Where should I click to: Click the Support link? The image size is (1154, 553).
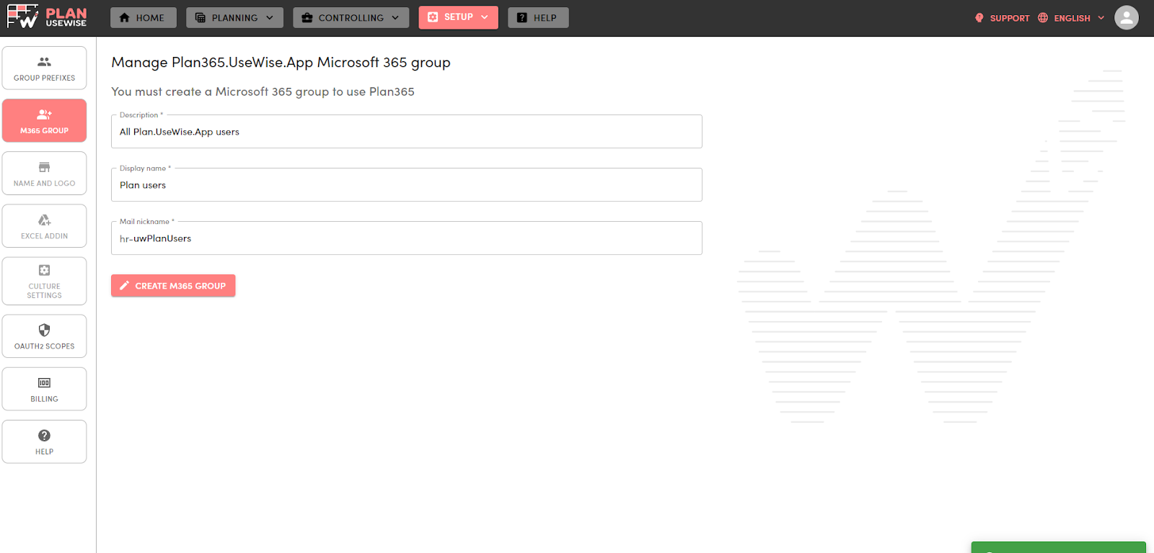[1002, 18]
